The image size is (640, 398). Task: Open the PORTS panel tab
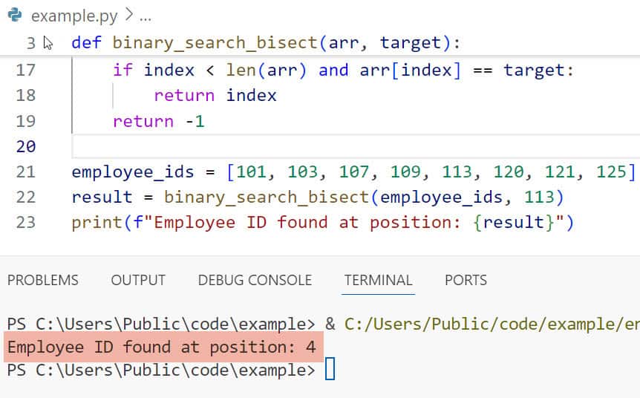466,280
